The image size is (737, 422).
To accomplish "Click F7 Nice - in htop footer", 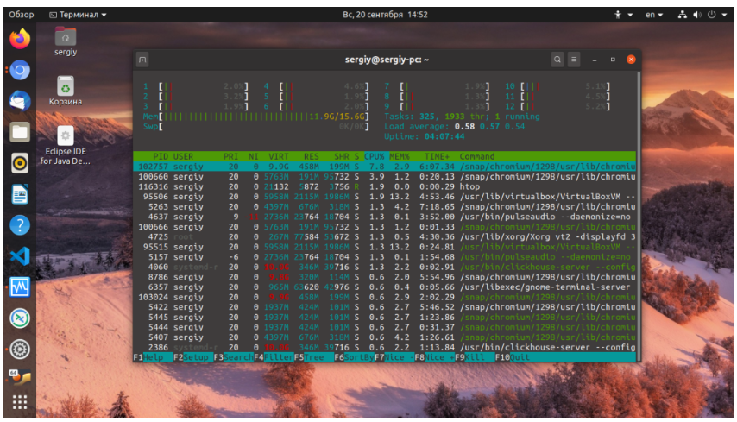I will 394,357.
